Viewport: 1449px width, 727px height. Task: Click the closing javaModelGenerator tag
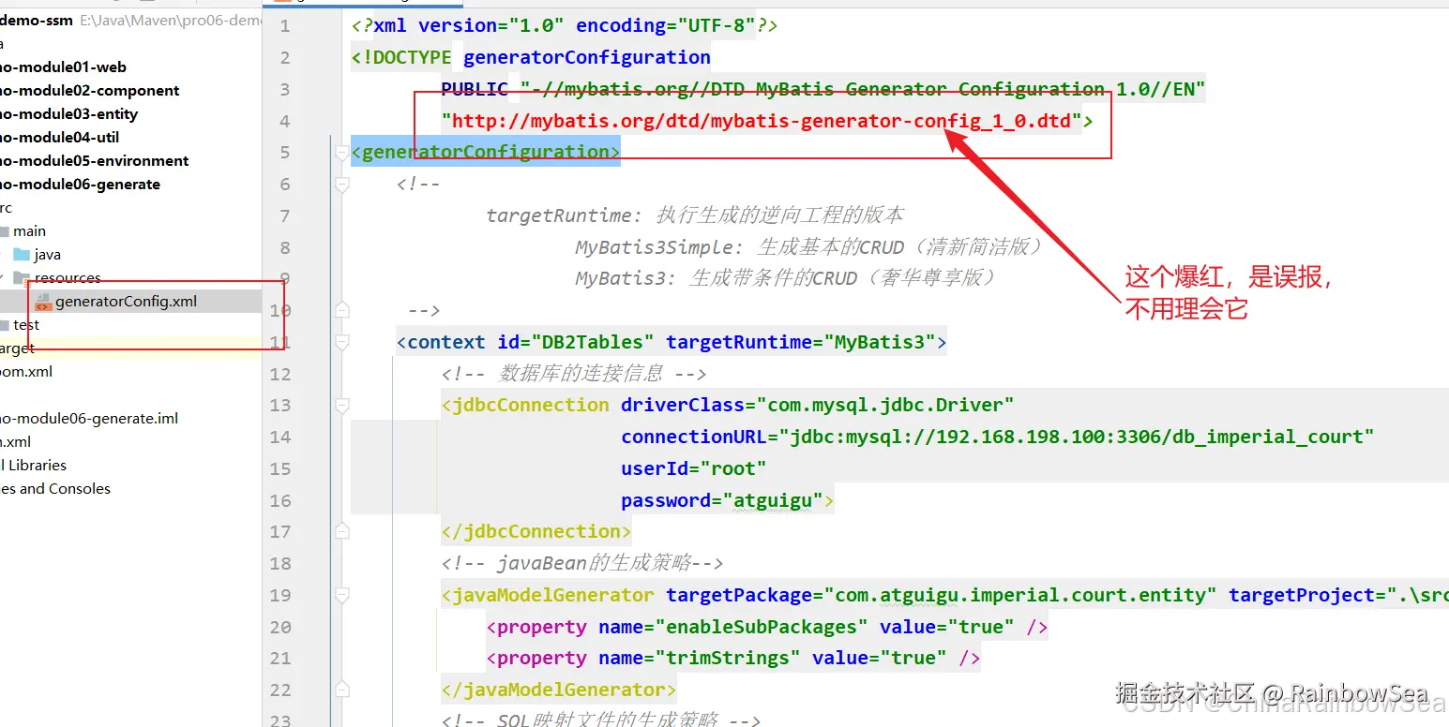pyautogui.click(x=559, y=690)
